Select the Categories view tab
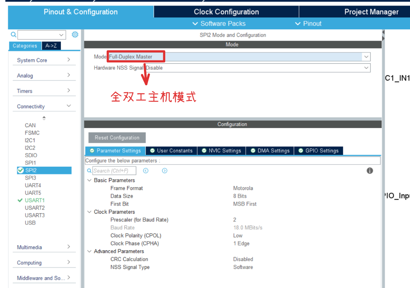 tap(25, 46)
